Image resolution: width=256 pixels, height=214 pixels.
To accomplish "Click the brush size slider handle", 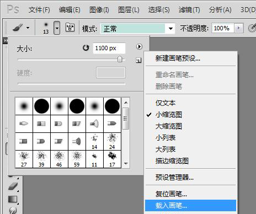I will (x=120, y=59).
